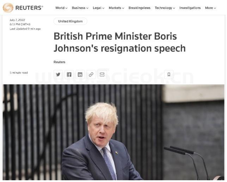
Task: Share article on Facebook icon
Action: click(x=69, y=75)
